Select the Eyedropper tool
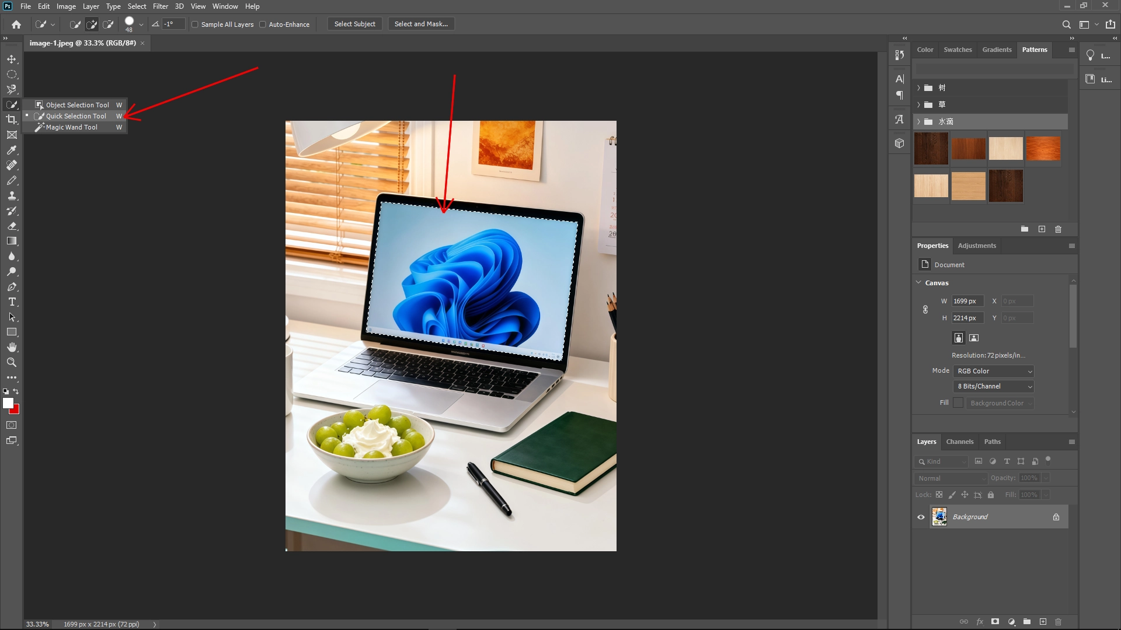Image resolution: width=1121 pixels, height=630 pixels. point(12,150)
